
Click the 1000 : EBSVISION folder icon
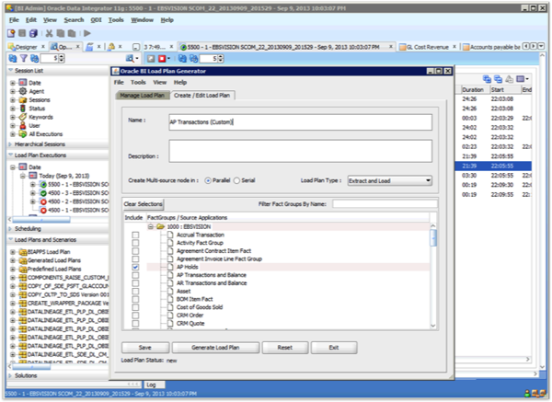[161, 226]
